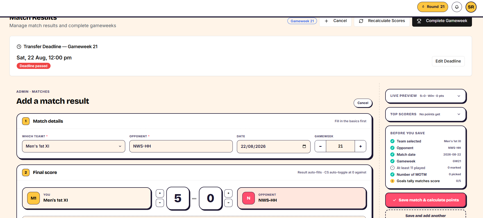Click the Match date checklist check icon
Image resolution: width=483 pixels, height=218 pixels.
coord(392,154)
